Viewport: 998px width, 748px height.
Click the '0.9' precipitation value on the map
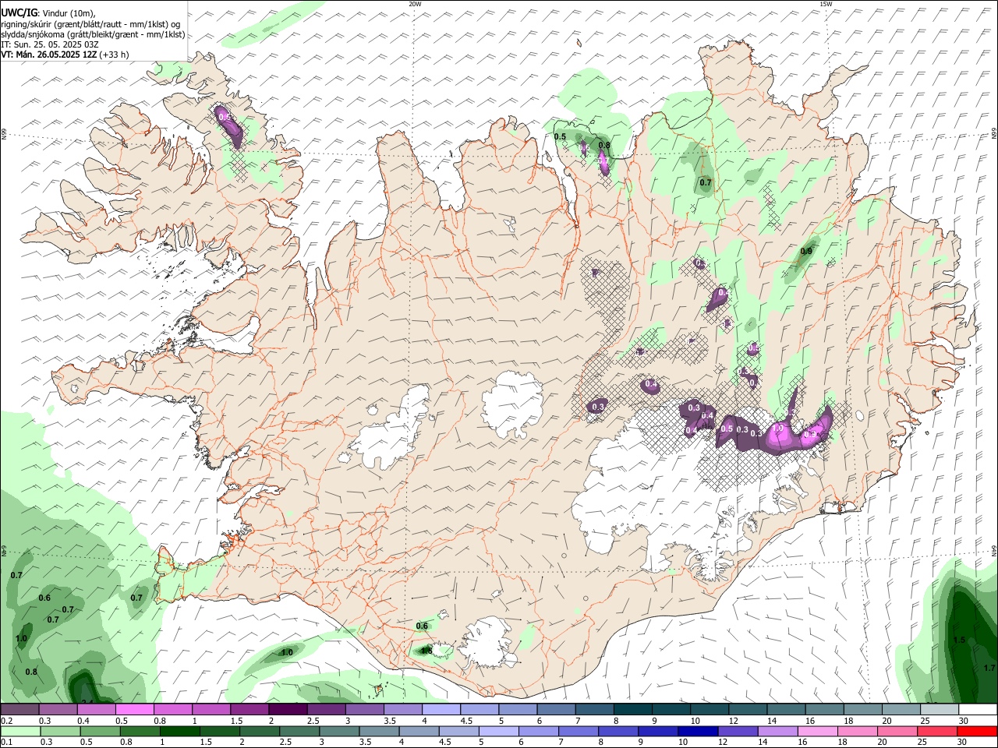pyautogui.click(x=806, y=251)
